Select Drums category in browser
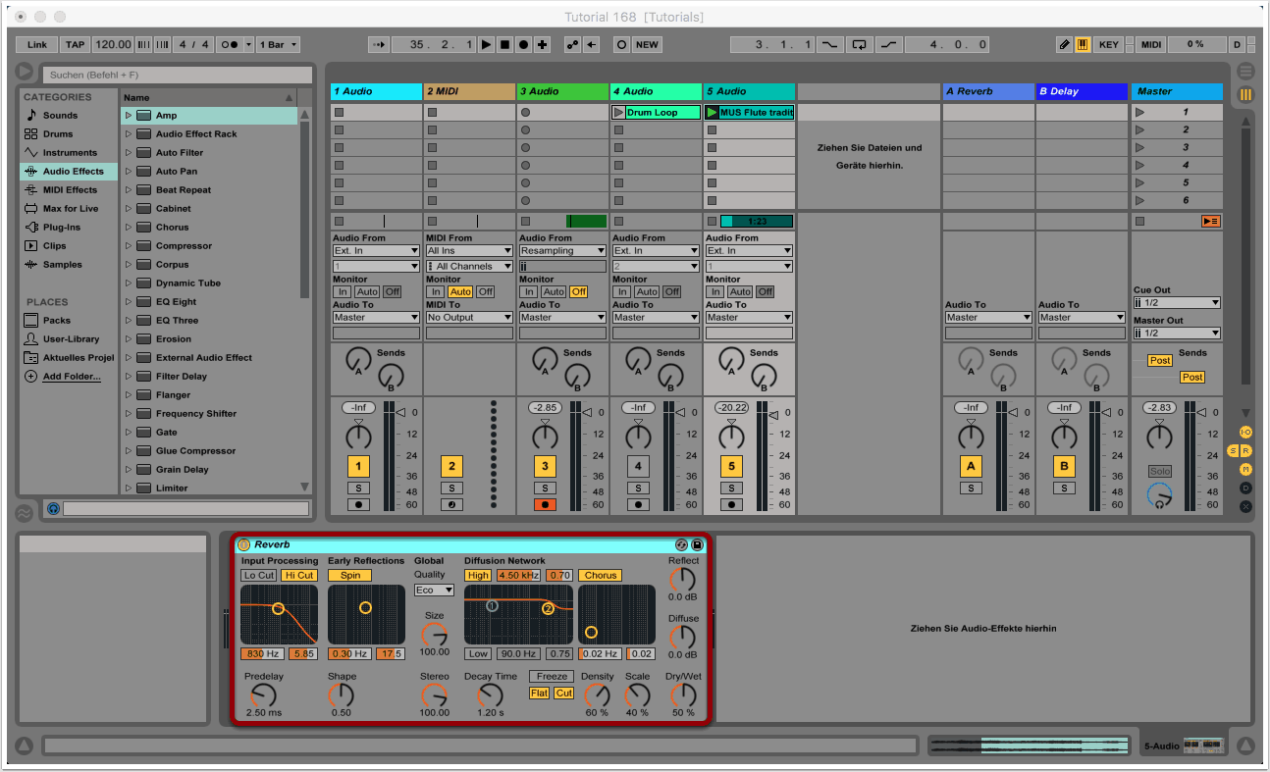Image resolution: width=1270 pixels, height=772 pixels. (58, 134)
